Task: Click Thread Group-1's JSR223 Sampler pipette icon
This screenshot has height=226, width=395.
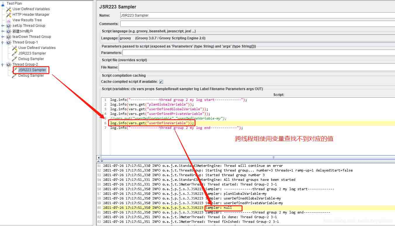Action: point(14,53)
